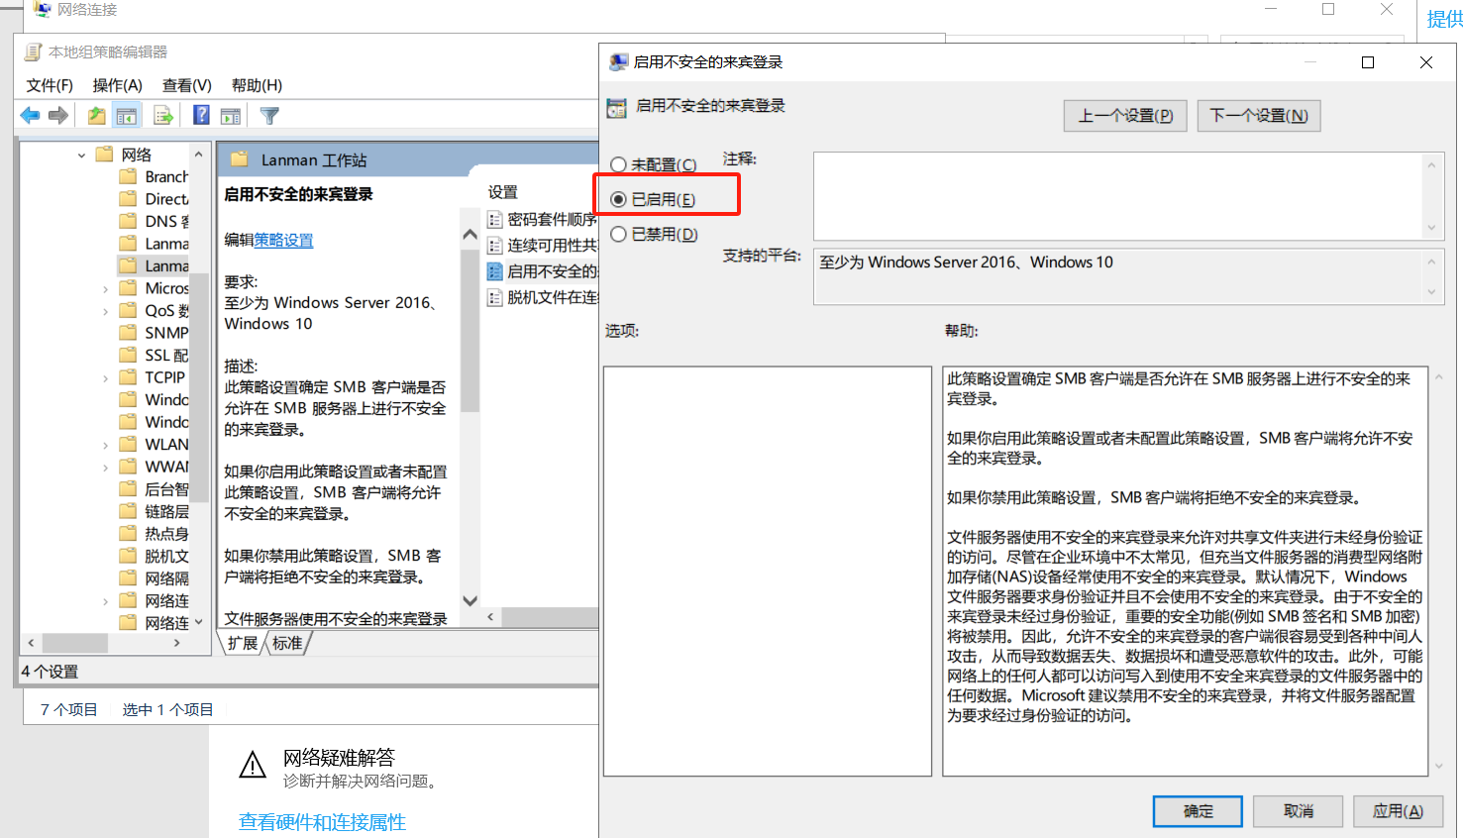The height and width of the screenshot is (838, 1463).
Task: Toggle the Show/Hide Action Pane icon
Action: (231, 116)
